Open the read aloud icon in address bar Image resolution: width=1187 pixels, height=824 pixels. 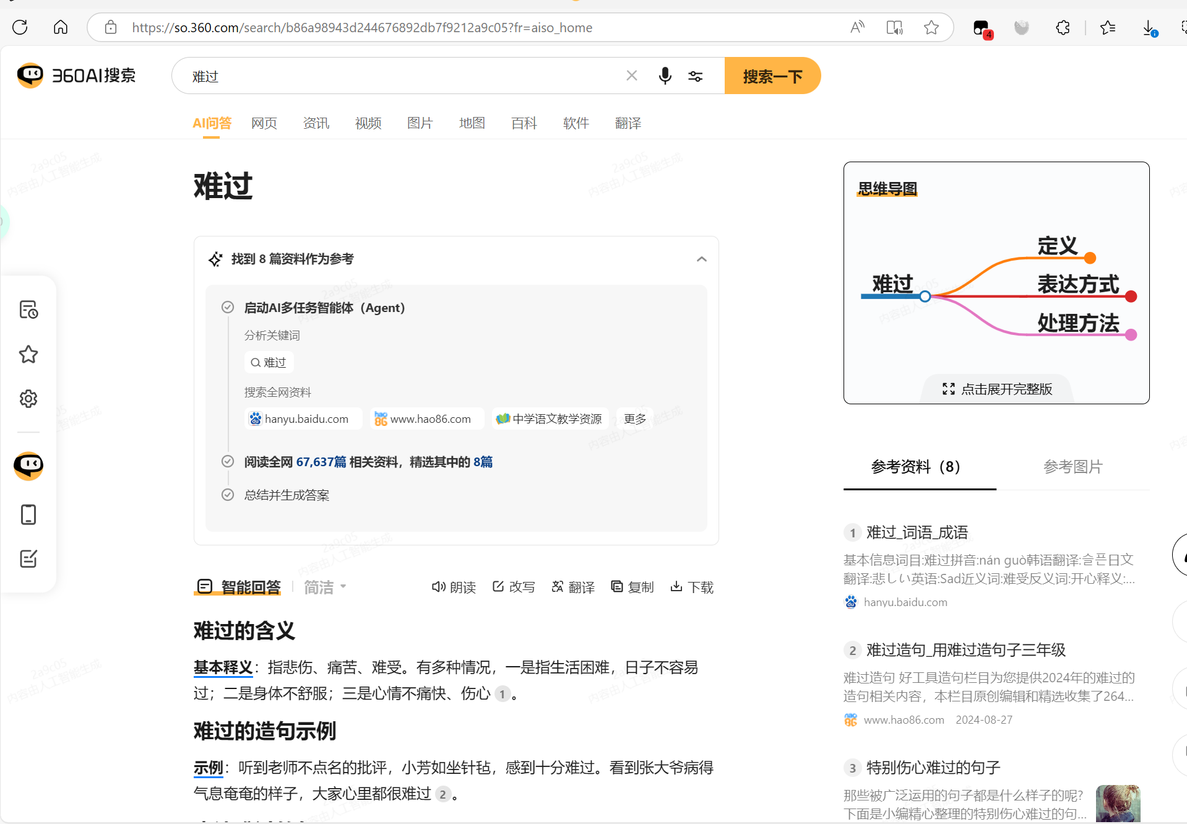click(857, 27)
